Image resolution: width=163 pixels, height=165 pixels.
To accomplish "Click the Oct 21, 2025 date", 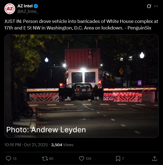I will tap(36, 145).
